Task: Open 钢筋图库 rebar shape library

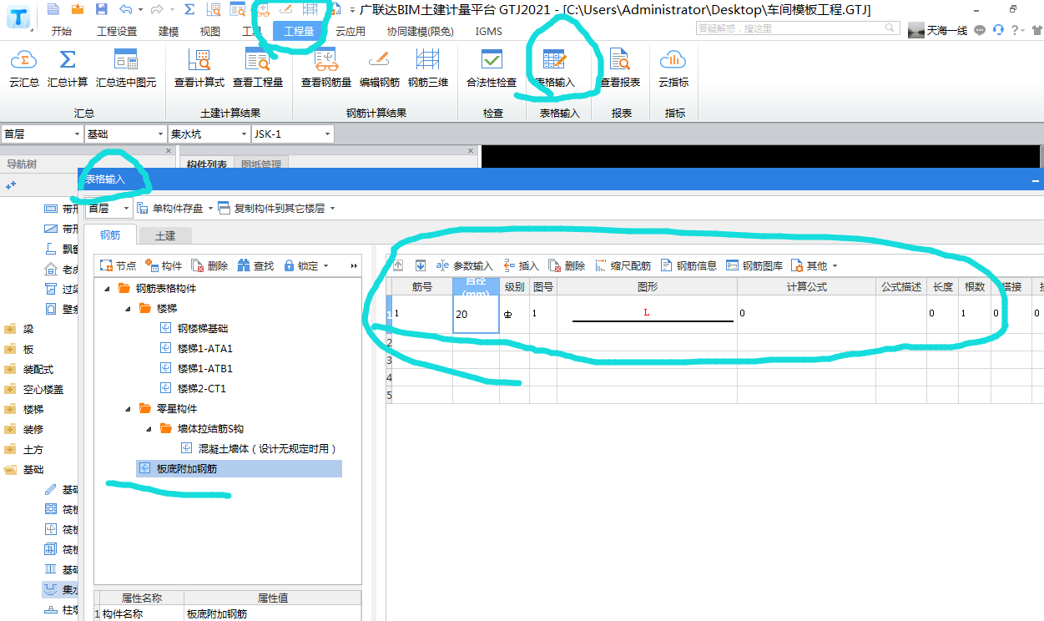Action: tap(754, 265)
